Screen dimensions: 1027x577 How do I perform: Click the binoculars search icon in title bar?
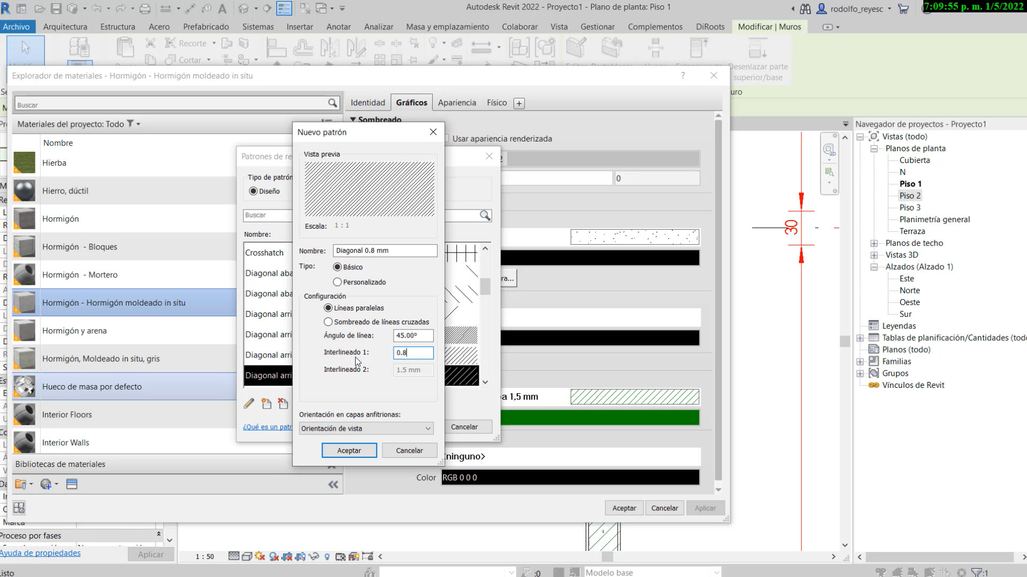(x=805, y=9)
